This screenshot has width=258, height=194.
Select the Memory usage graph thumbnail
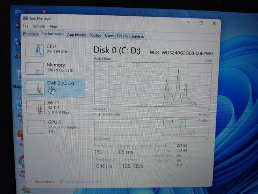click(35, 68)
